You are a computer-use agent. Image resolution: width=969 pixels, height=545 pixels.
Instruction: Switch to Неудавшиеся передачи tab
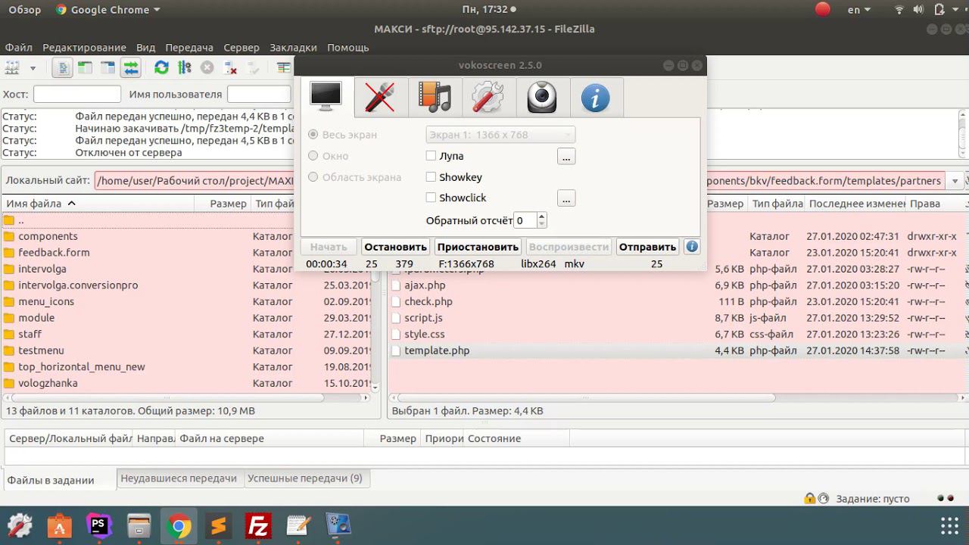click(x=179, y=478)
